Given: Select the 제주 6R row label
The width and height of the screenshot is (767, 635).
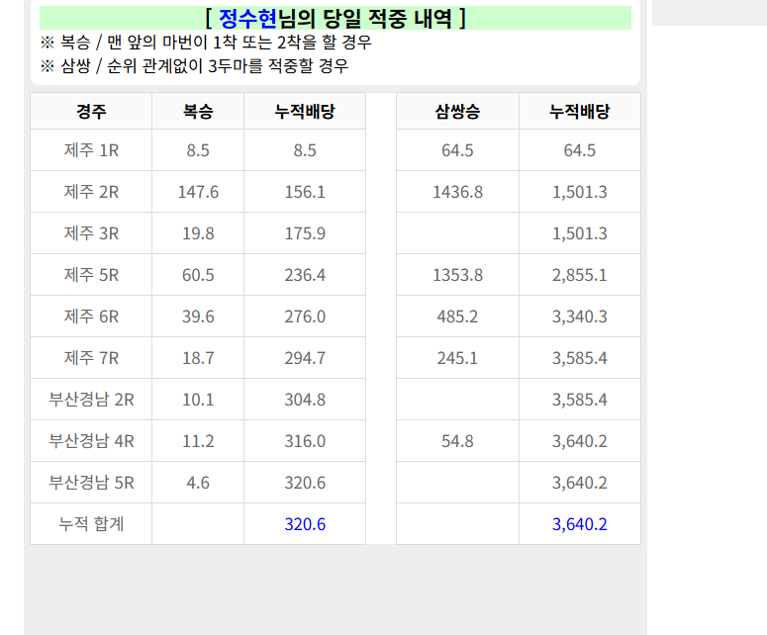Looking at the screenshot, I should pos(91,317).
